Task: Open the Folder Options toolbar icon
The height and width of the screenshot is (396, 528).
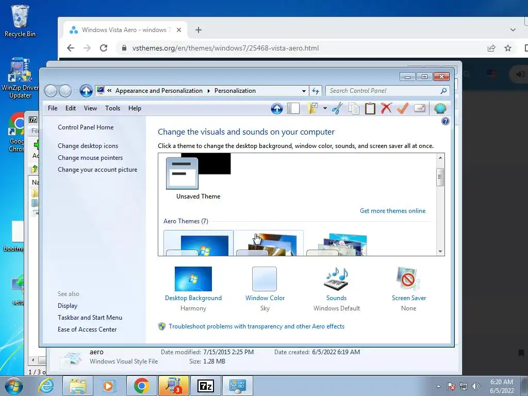Action: (312, 108)
